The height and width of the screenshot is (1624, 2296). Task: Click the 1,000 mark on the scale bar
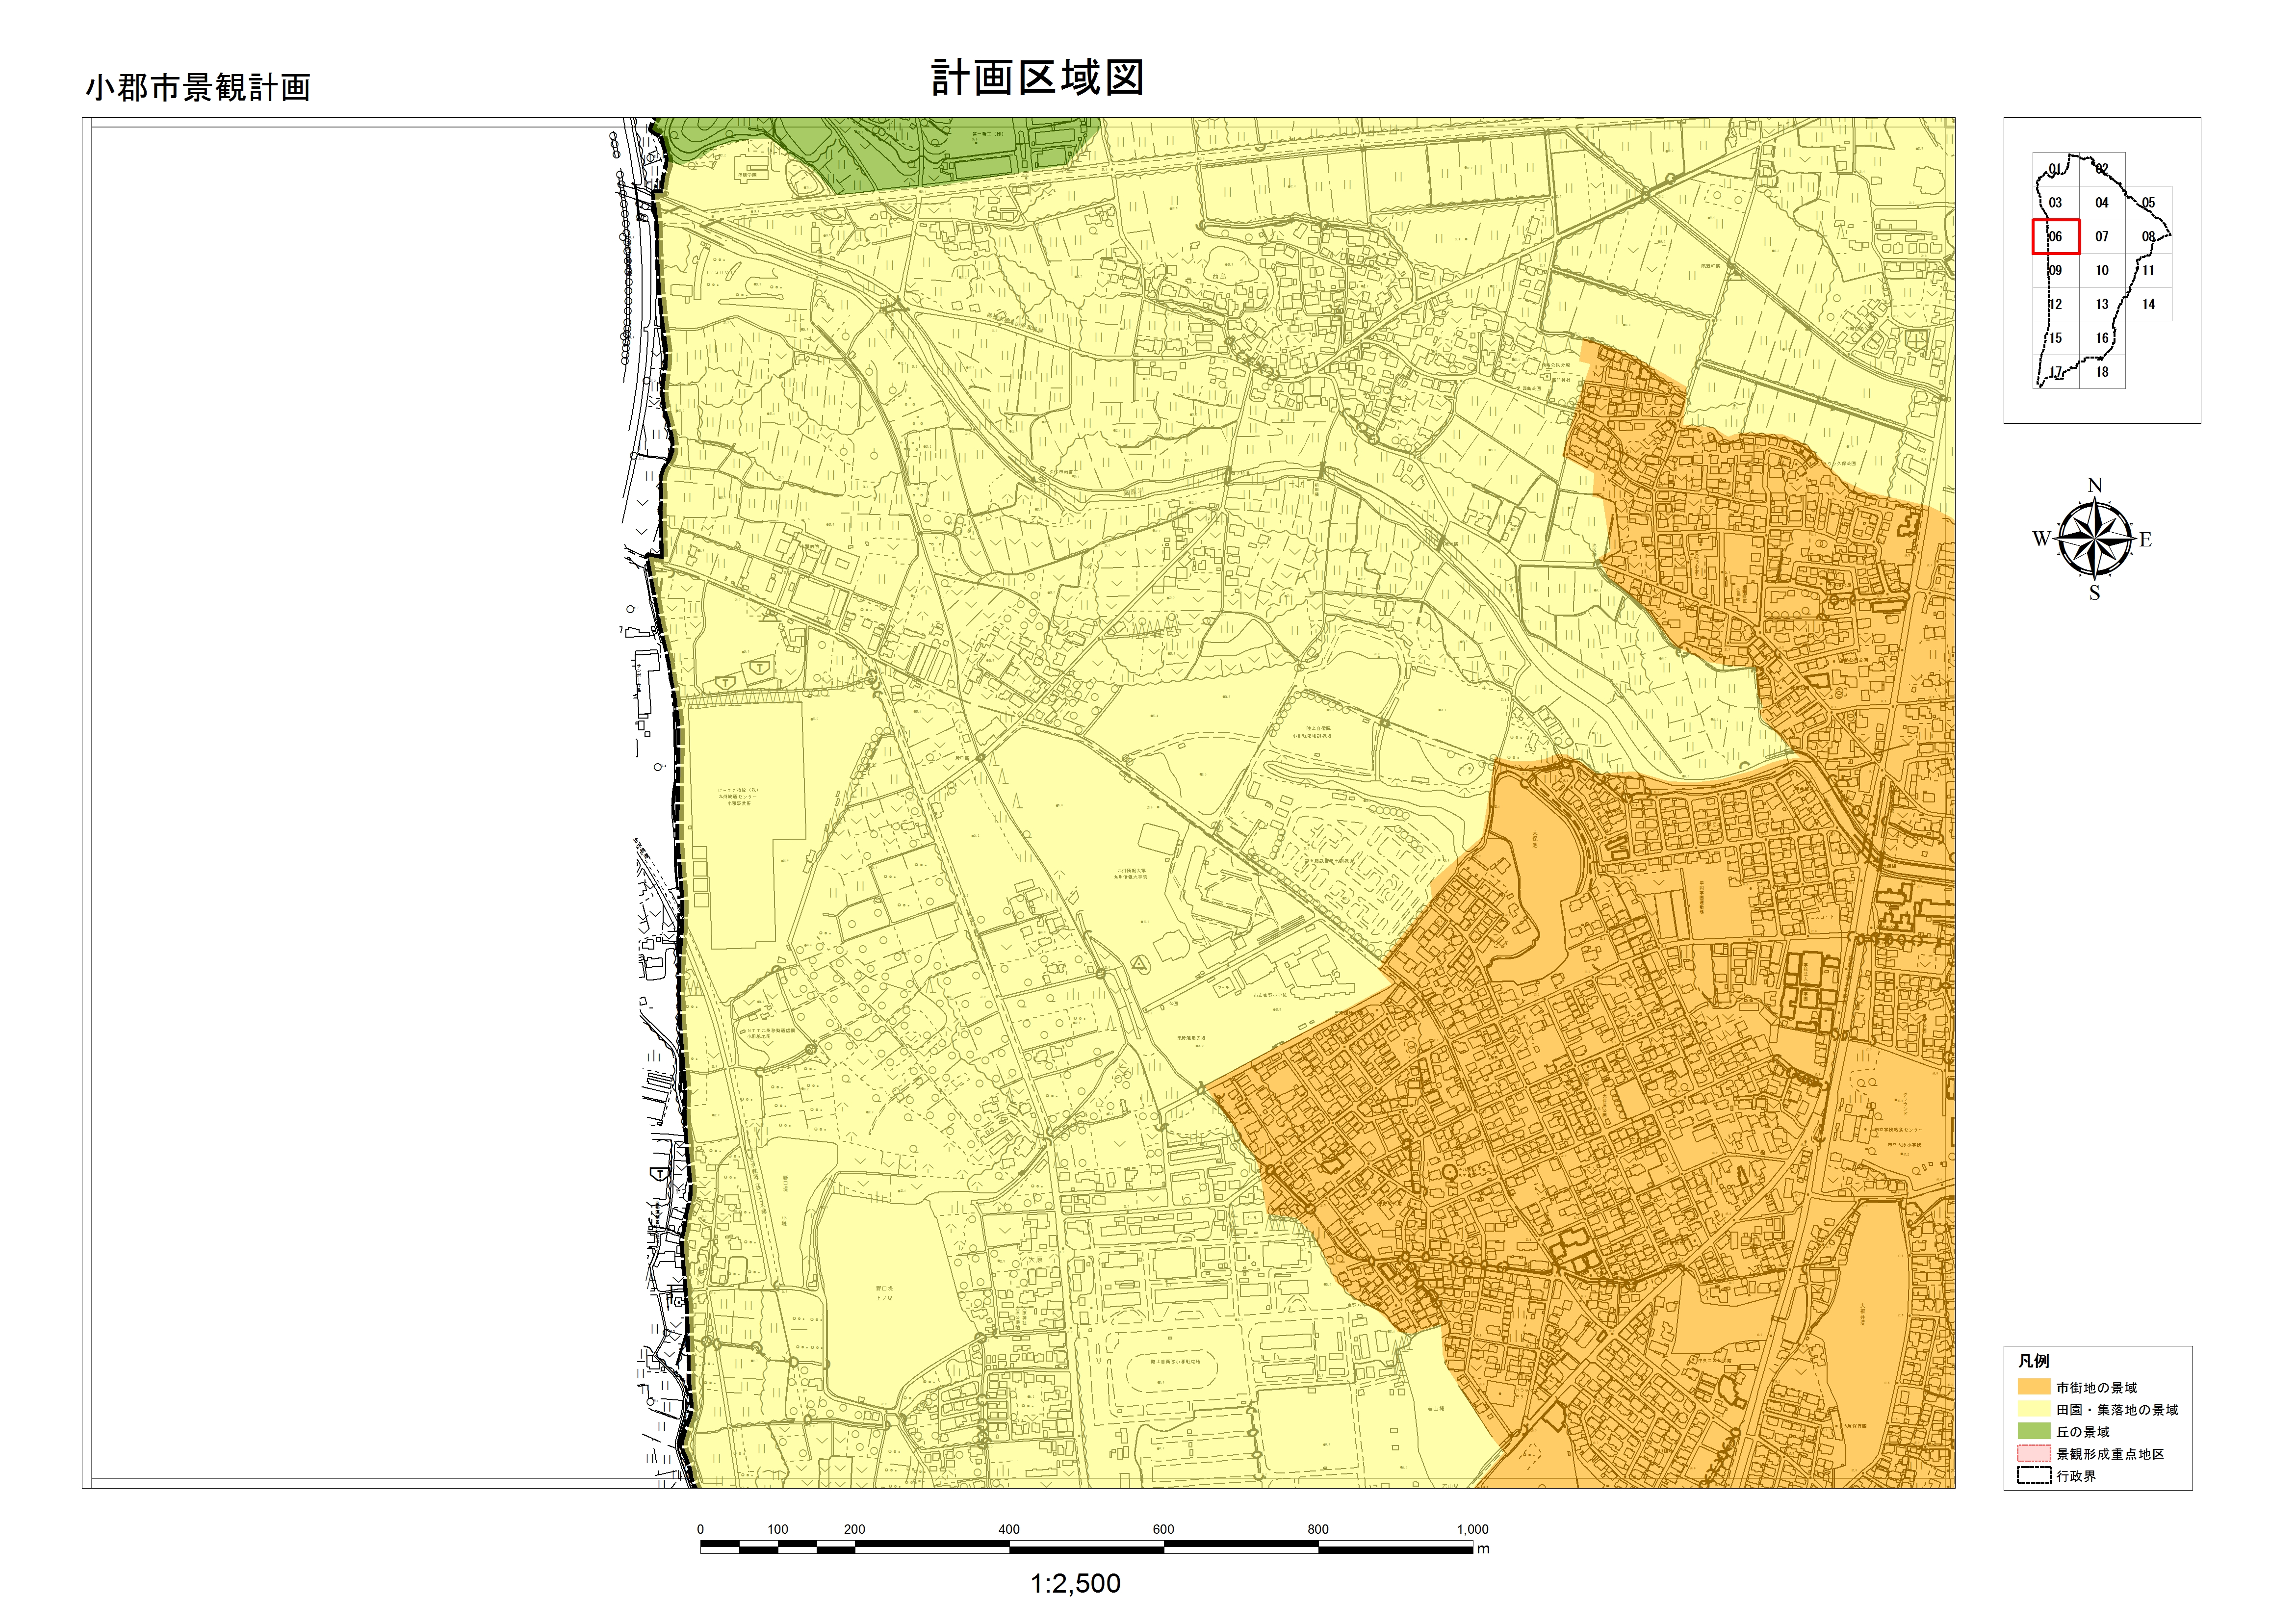pyautogui.click(x=1472, y=1529)
